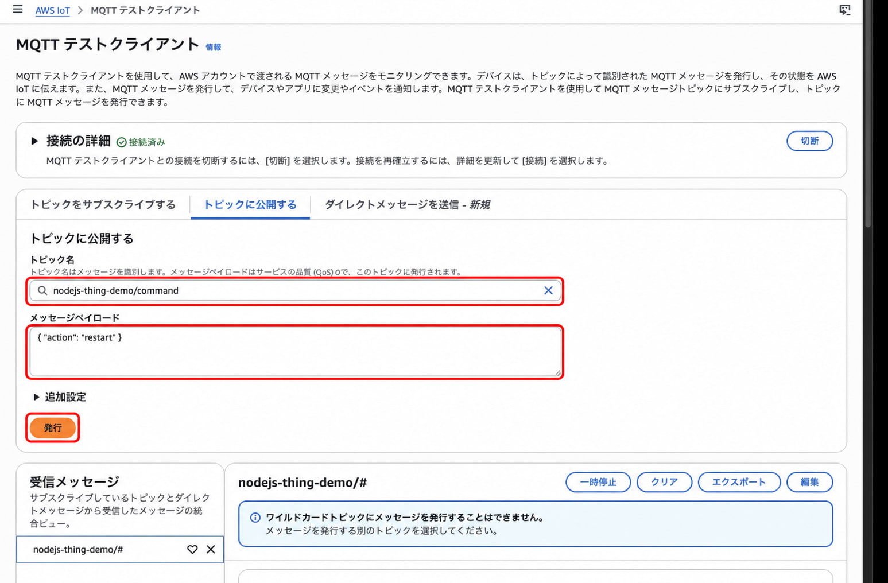This screenshot has height=583, width=888.
Task: Select the トピックに公開する tab
Action: pyautogui.click(x=250, y=205)
